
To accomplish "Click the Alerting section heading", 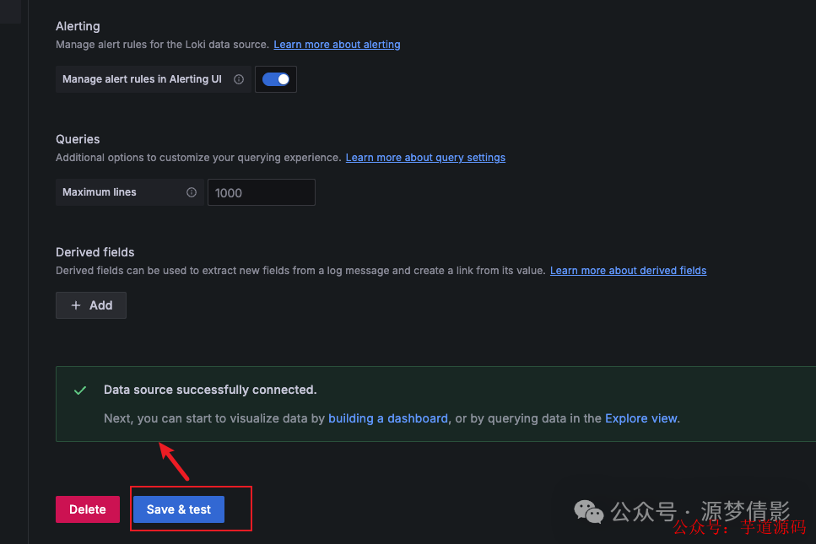I will [x=78, y=26].
